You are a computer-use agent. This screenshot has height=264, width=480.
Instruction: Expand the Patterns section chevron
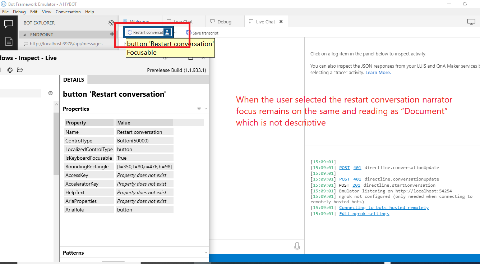pyautogui.click(x=206, y=252)
